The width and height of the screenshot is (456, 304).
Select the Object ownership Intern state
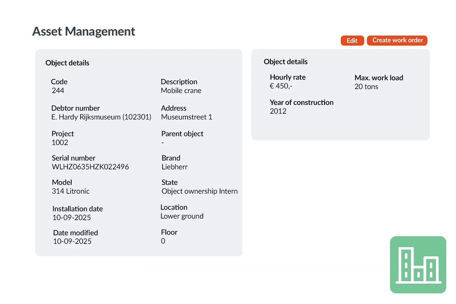[199, 191]
